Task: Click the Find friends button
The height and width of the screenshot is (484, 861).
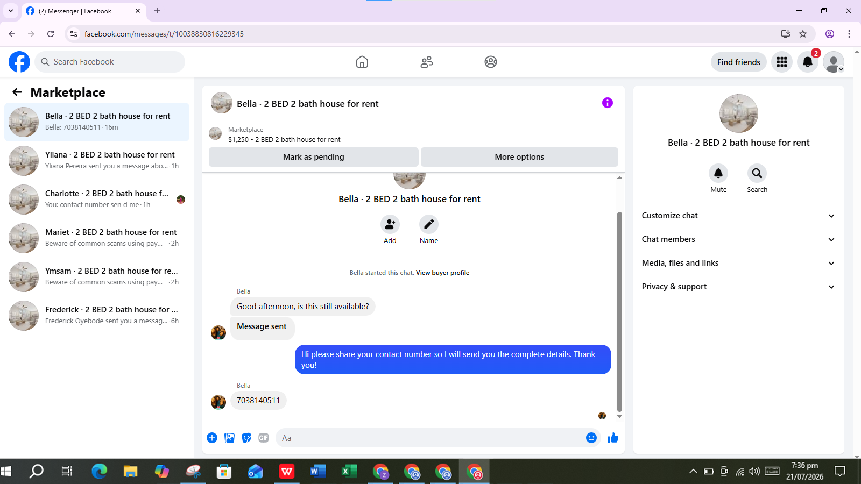Action: click(x=739, y=62)
